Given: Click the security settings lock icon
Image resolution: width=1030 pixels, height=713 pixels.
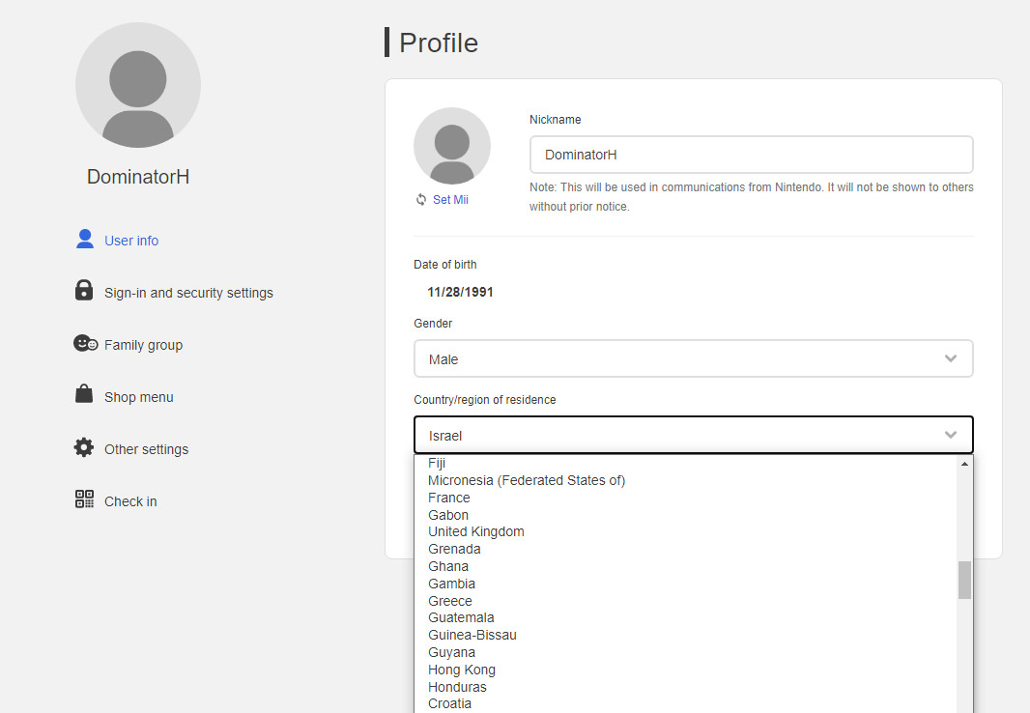Looking at the screenshot, I should (x=84, y=291).
